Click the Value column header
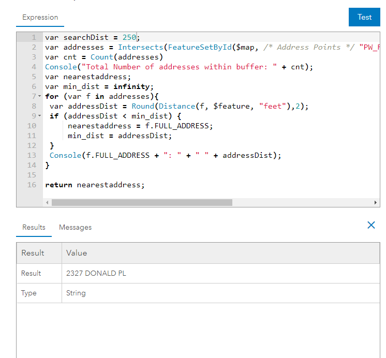 77,253
